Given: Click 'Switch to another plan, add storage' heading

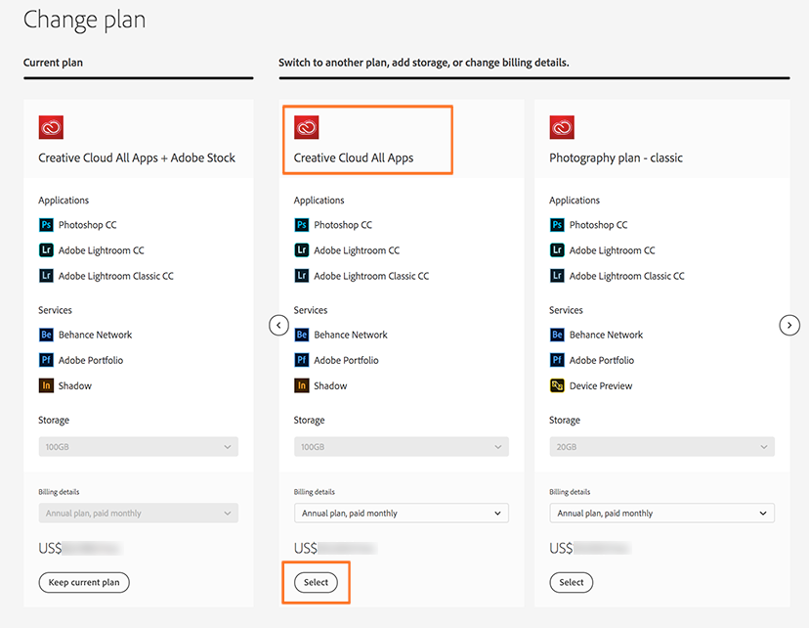Looking at the screenshot, I should 424,63.
